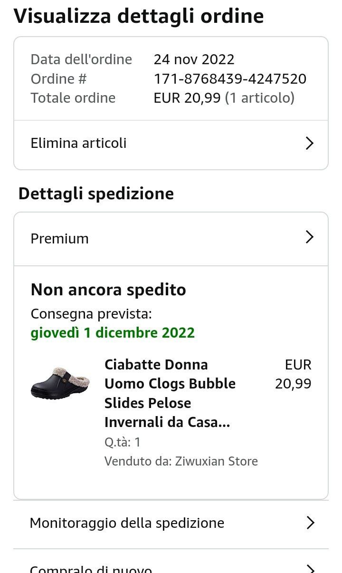Open the Elimina articoli option
Viewport: 342px width, 573px height.
pyautogui.click(x=78, y=143)
